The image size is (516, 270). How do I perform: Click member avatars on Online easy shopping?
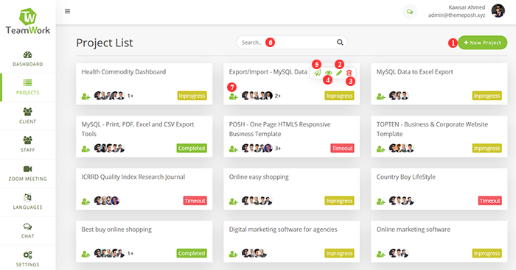[257, 201]
